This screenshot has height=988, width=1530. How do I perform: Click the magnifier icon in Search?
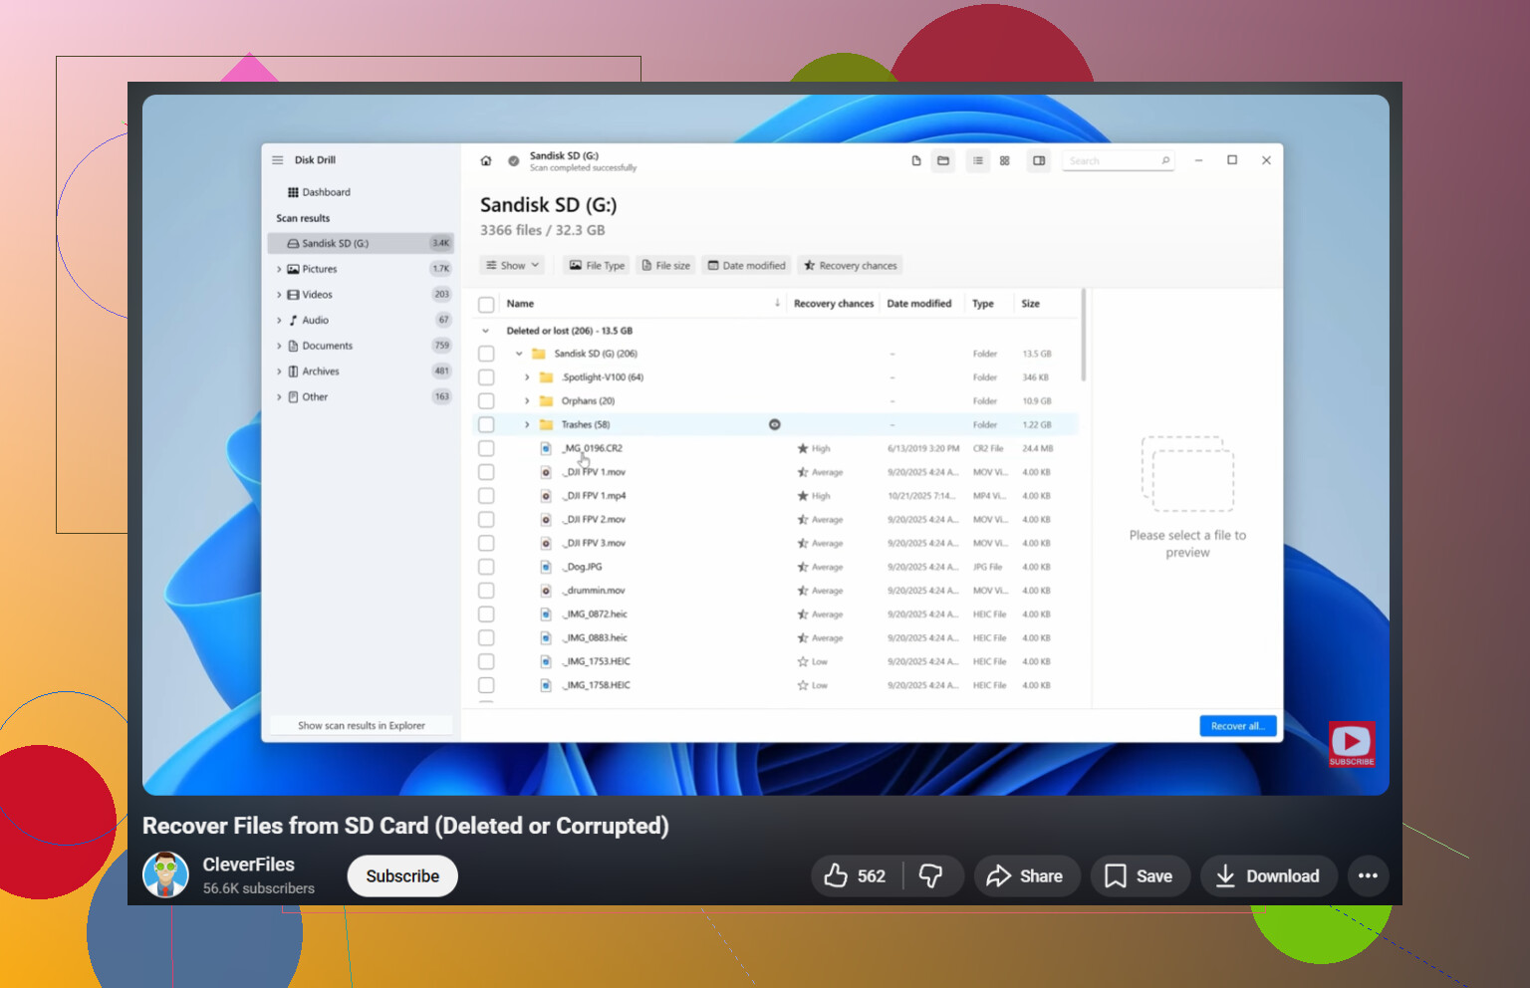point(1165,160)
